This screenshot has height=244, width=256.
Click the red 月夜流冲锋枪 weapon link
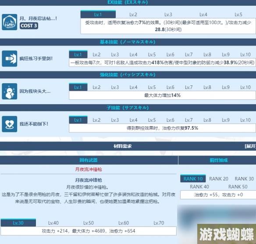pos(89,169)
